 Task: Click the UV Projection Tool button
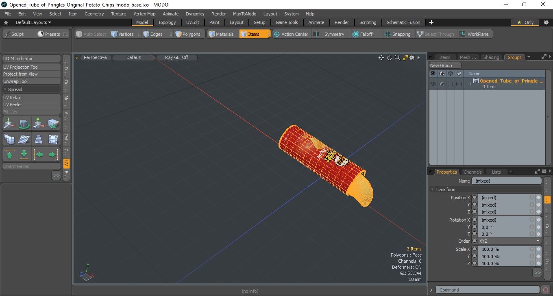(31, 67)
